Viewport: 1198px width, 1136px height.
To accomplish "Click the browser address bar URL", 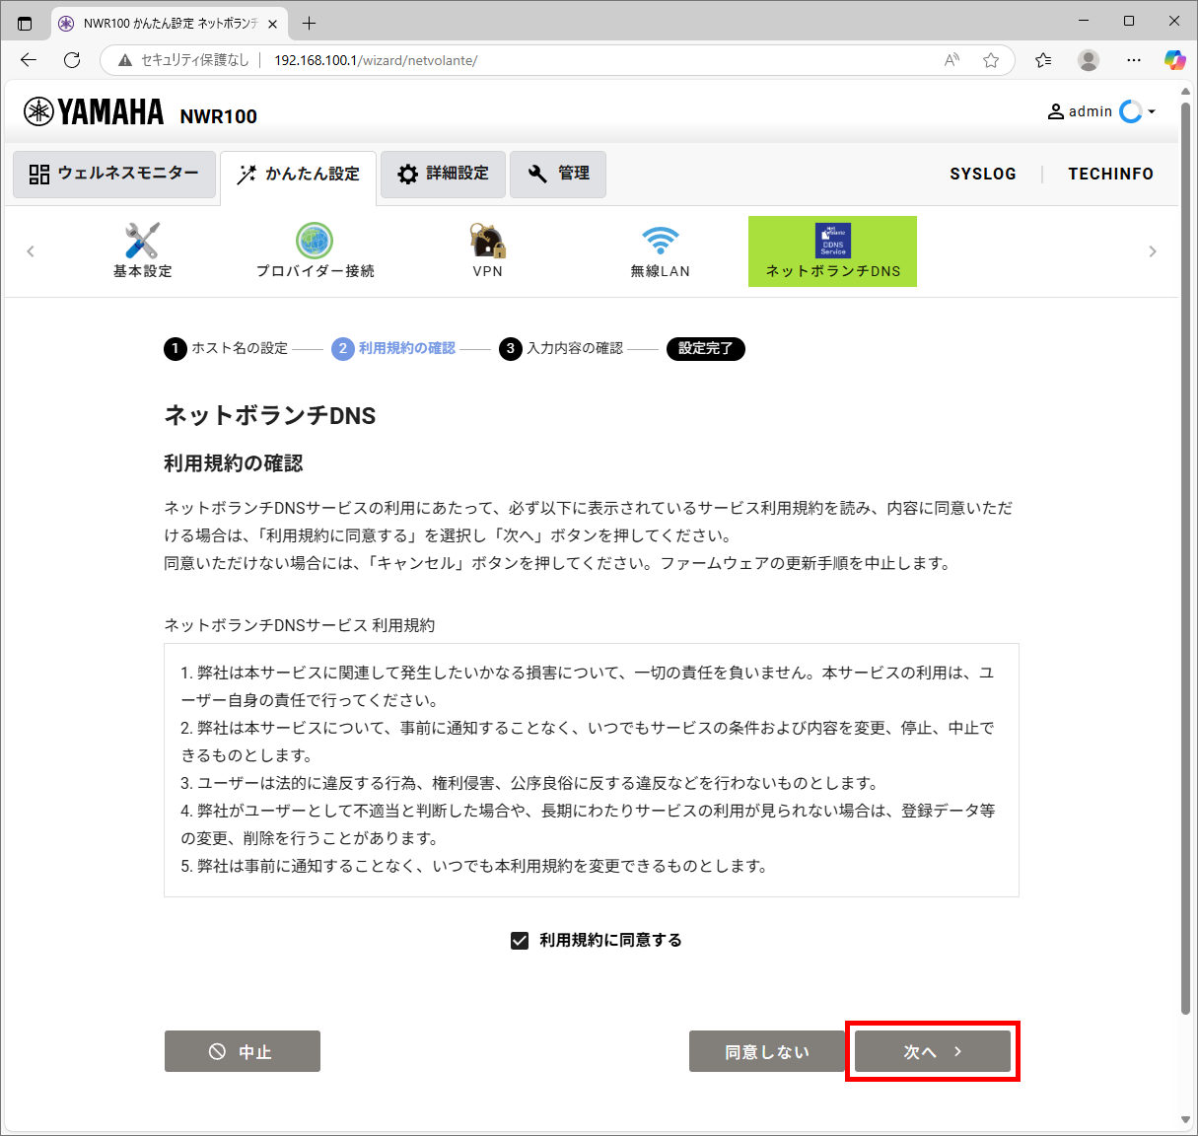I will tap(376, 60).
